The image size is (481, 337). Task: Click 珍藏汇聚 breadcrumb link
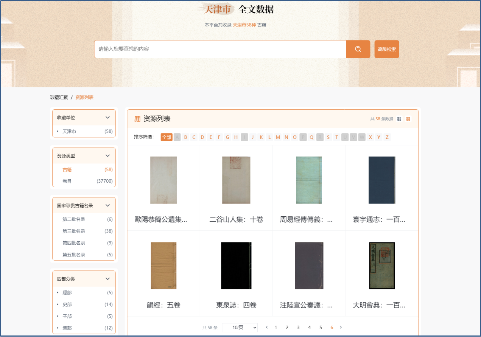pos(59,97)
